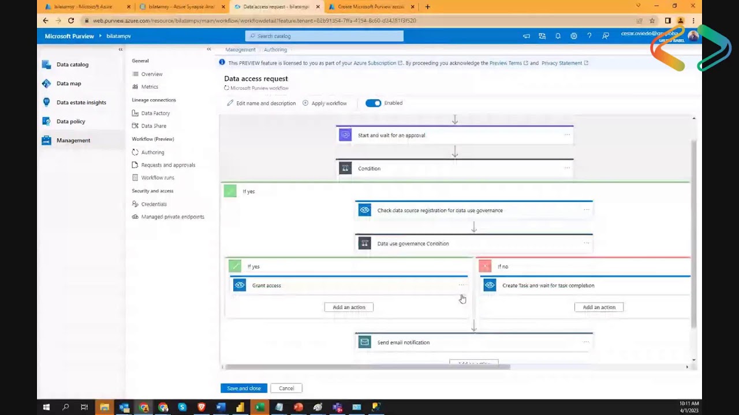The width and height of the screenshot is (739, 415).
Task: Toggle the workflow Enabled switch
Action: [373, 103]
